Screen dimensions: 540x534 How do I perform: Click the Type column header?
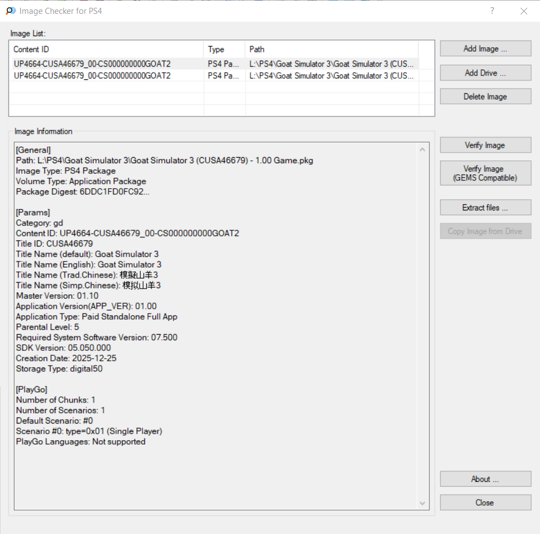click(225, 49)
